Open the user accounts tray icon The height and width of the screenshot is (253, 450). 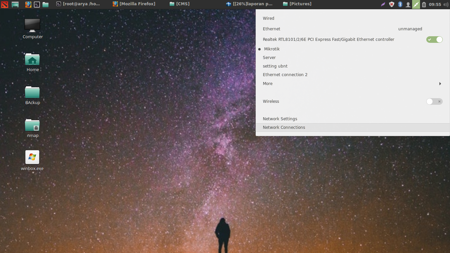coord(408,4)
